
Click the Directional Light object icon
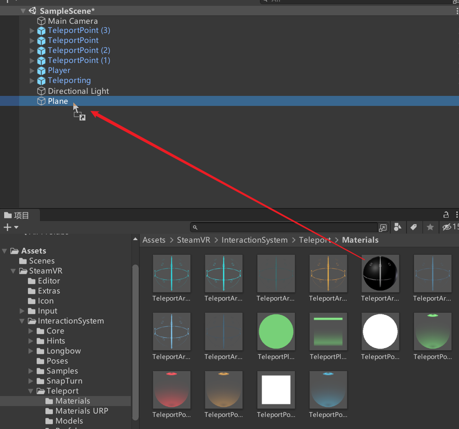tap(41, 91)
